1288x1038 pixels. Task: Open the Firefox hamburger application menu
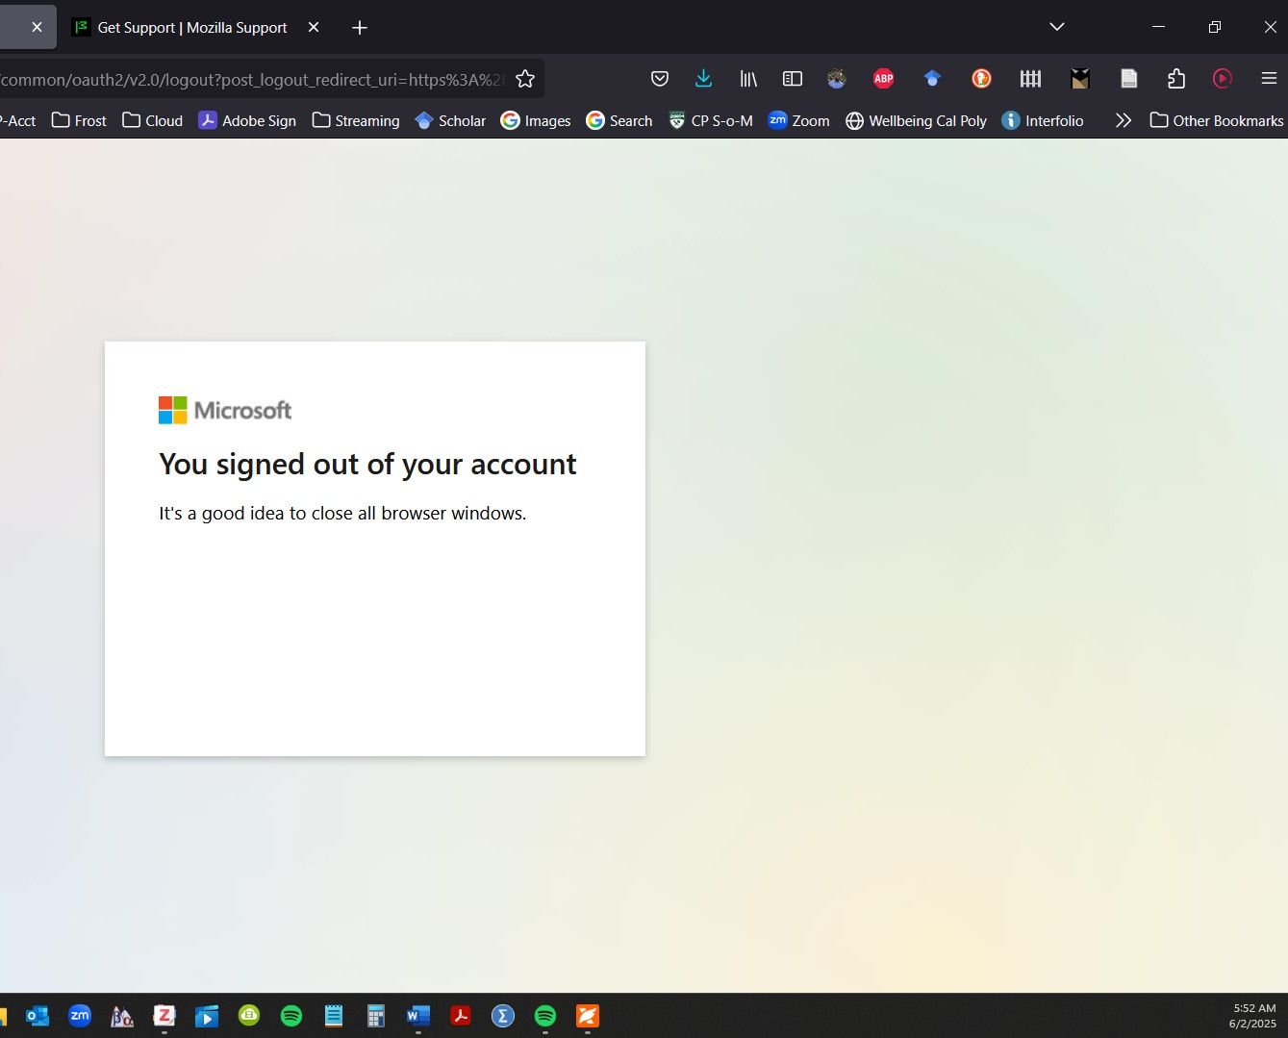click(1269, 79)
